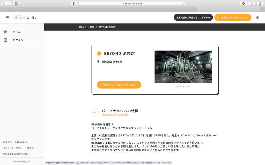The image size is (265, 165).
Task: Go back using Safari's back arrow
Action: coord(4,3)
